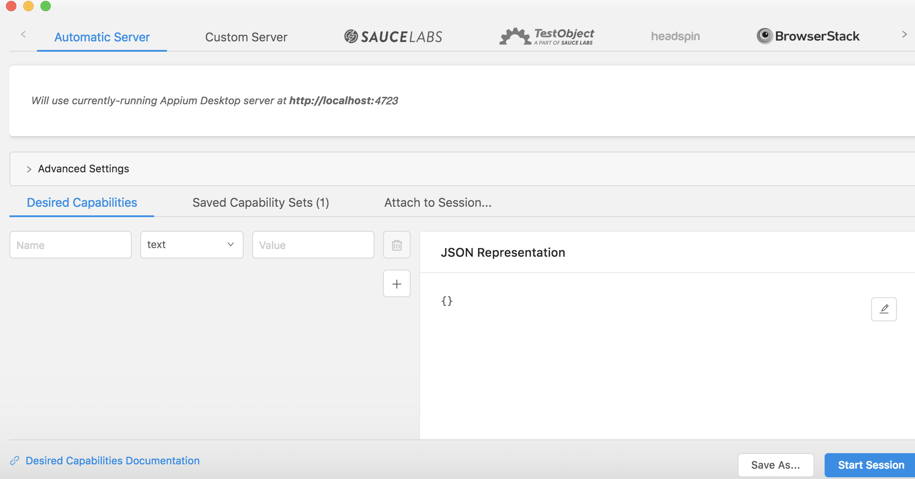Click the Start Session button
Viewport: 915px width, 479px height.
(x=870, y=465)
